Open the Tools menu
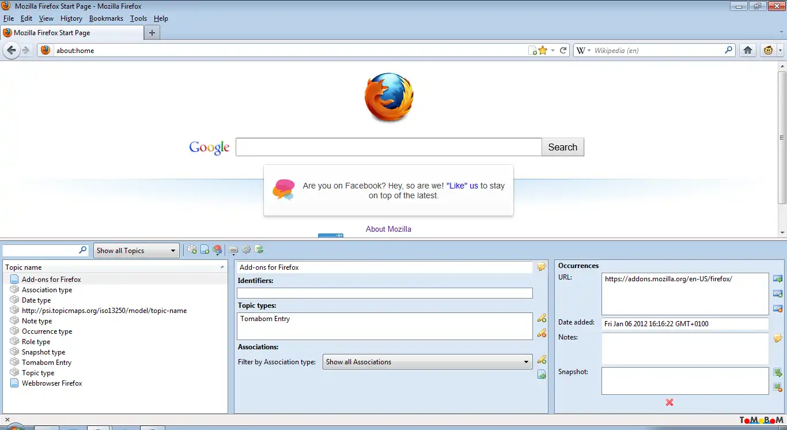This screenshot has width=787, height=430. point(138,18)
